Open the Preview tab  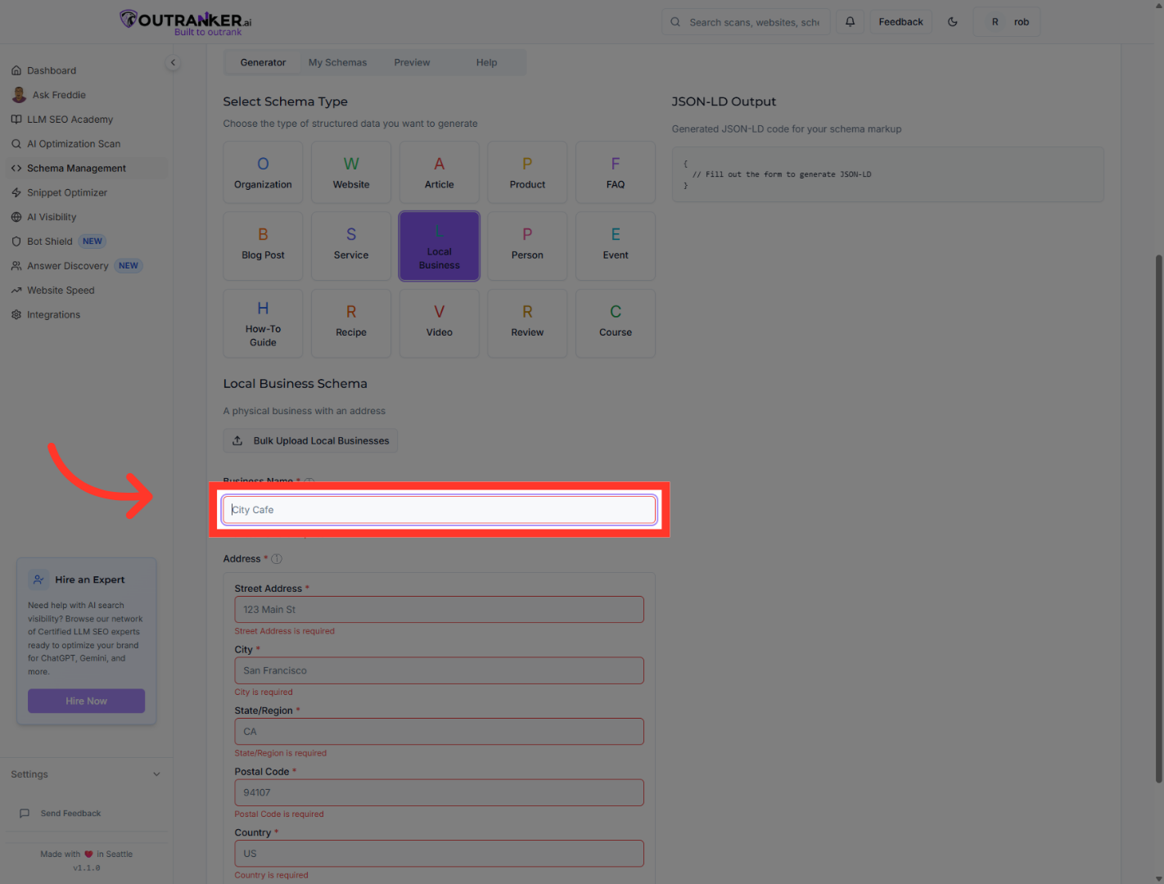point(412,62)
